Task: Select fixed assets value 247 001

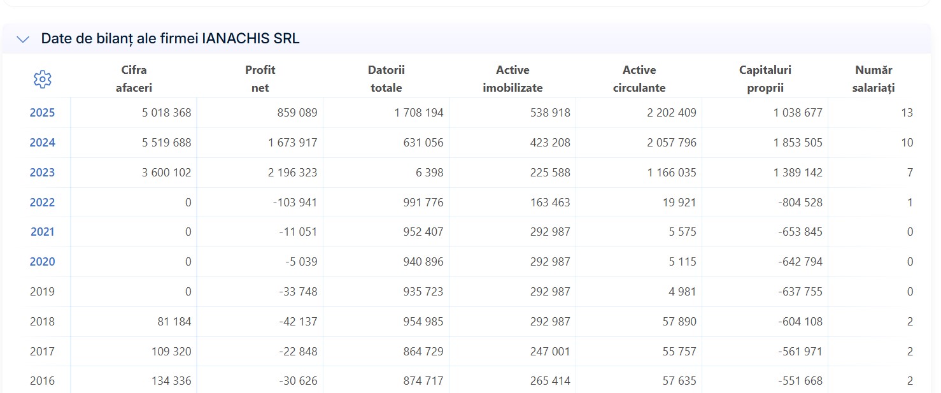Action: 550,351
